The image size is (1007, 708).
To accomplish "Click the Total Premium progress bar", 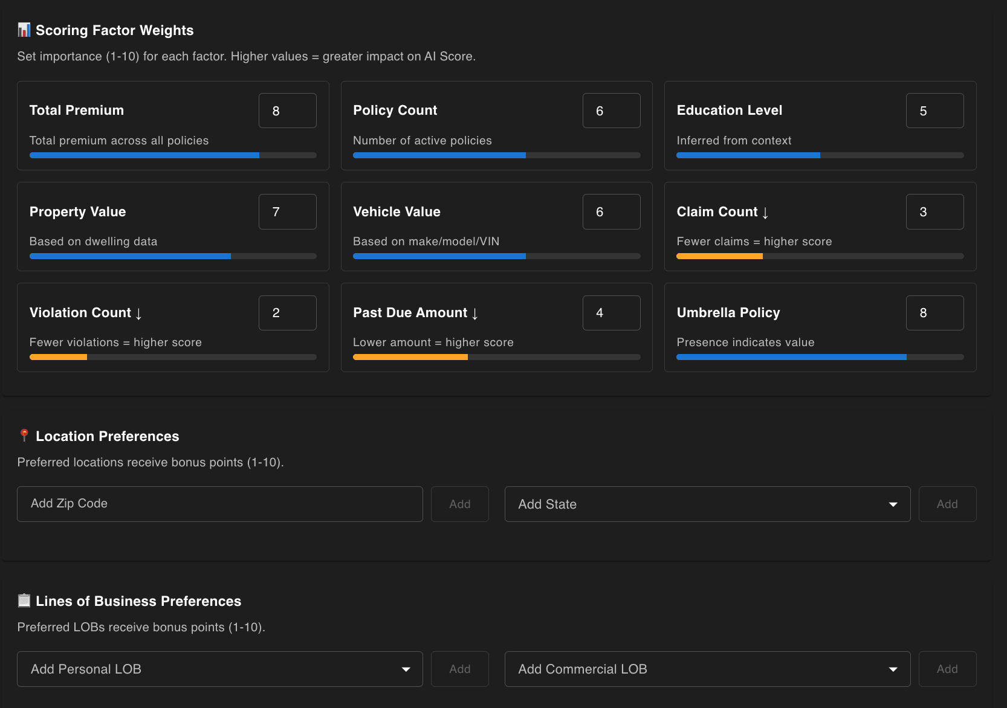I will 173,155.
